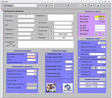112x98 pixels.
Task: Click the red Prix vendu value field
Action: pos(100,19)
